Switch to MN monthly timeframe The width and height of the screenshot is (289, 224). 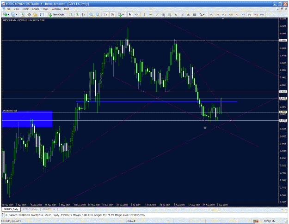262,14
